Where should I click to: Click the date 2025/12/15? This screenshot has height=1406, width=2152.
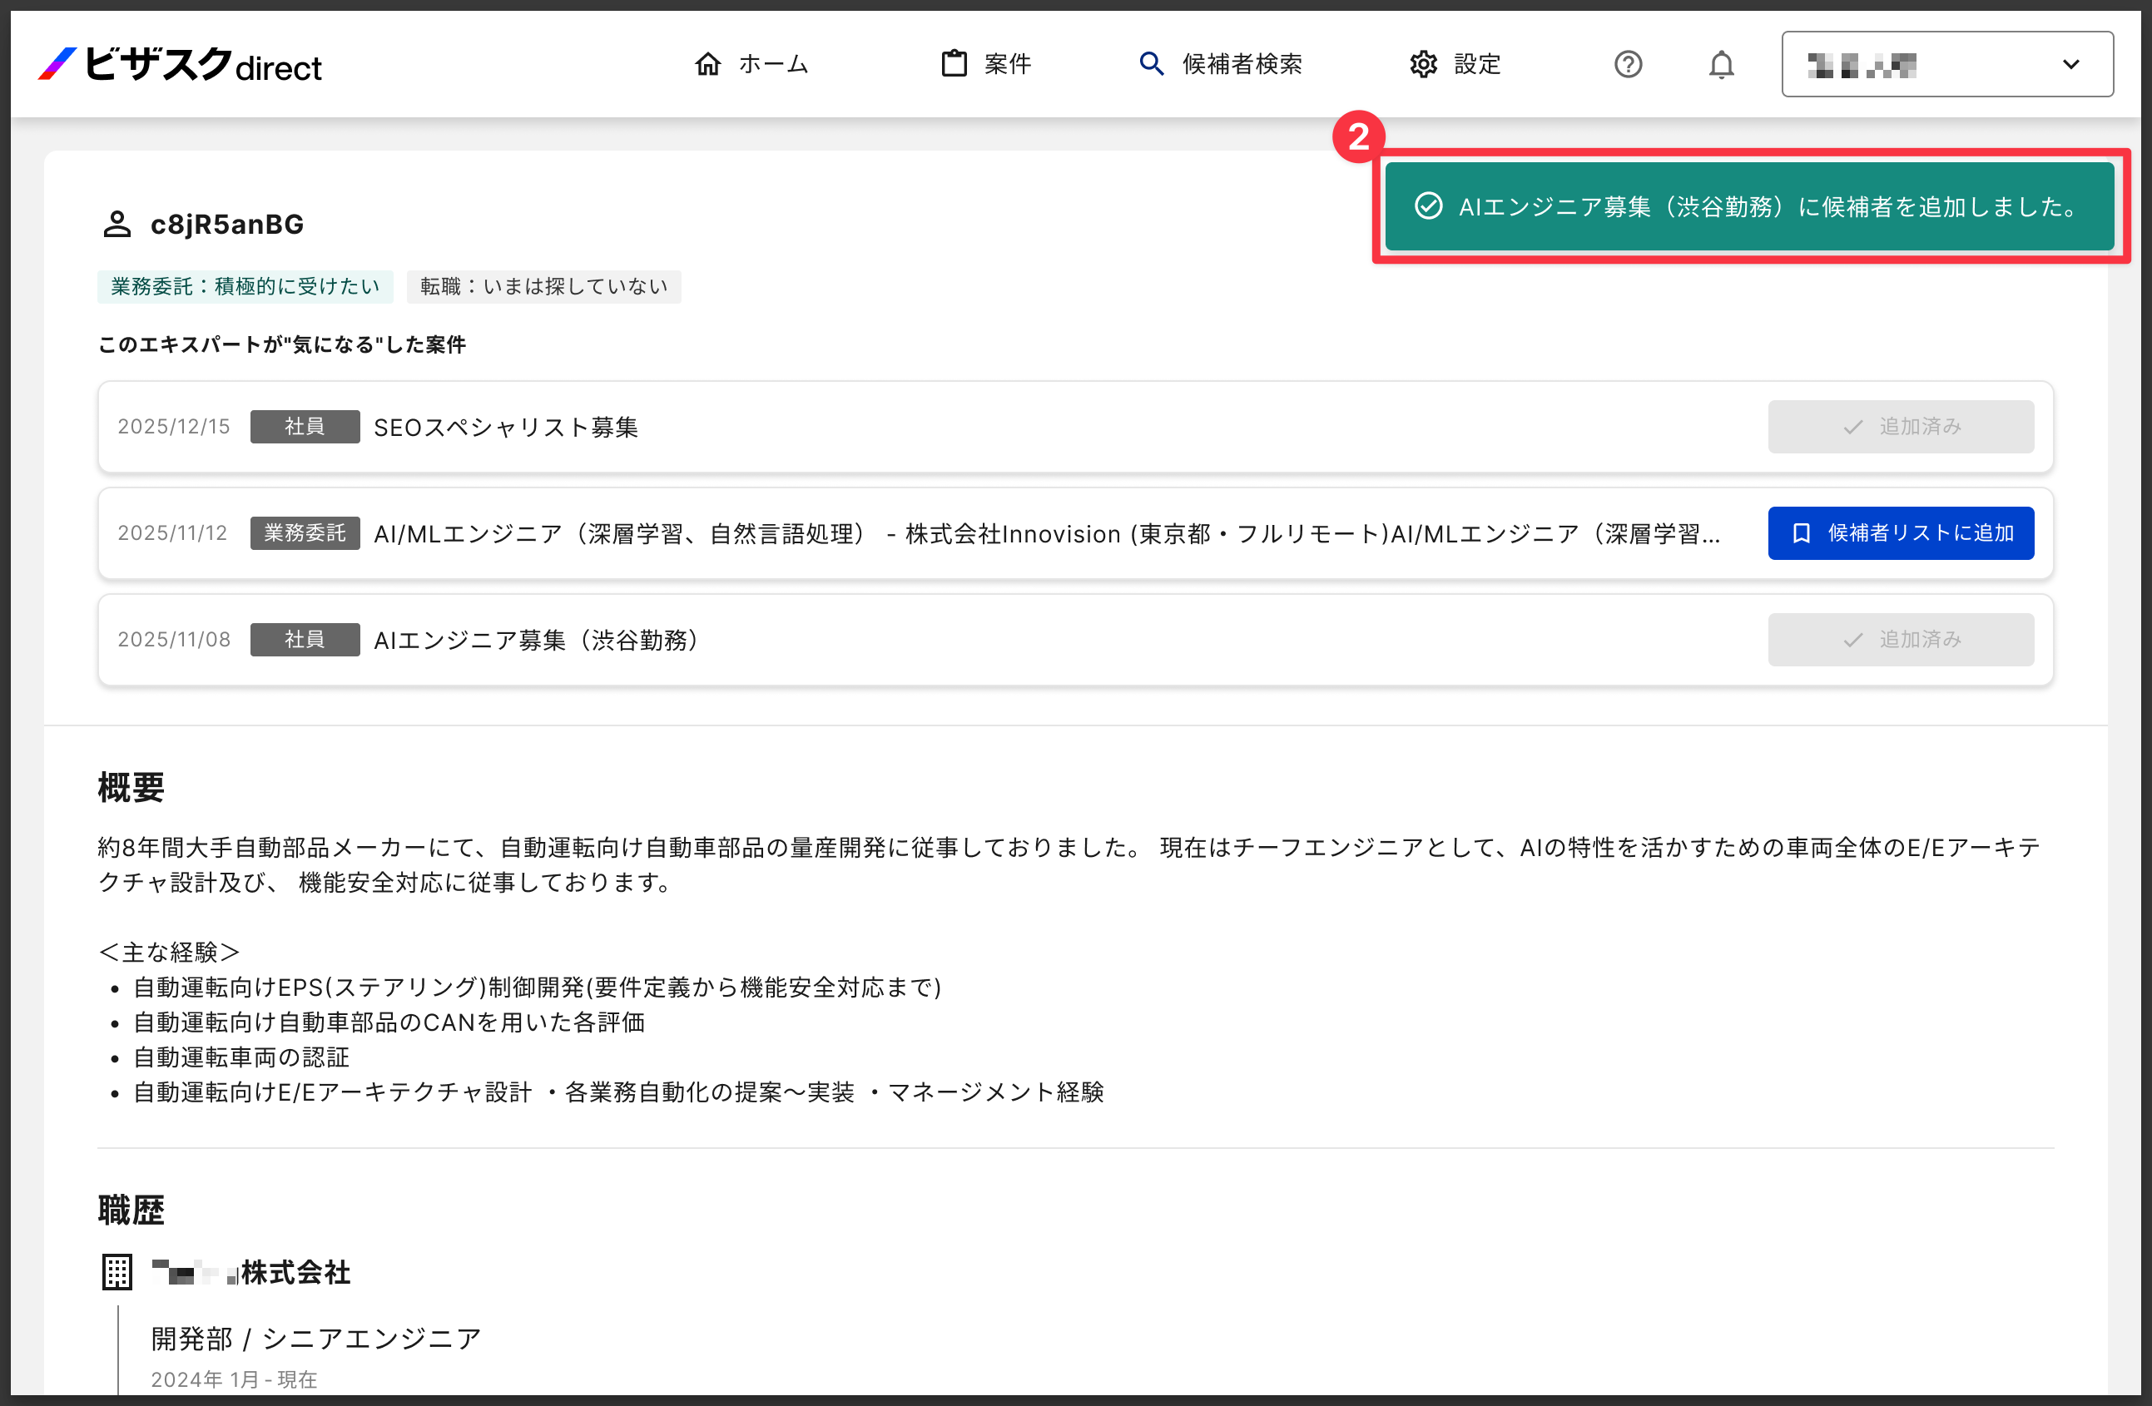pyautogui.click(x=174, y=427)
